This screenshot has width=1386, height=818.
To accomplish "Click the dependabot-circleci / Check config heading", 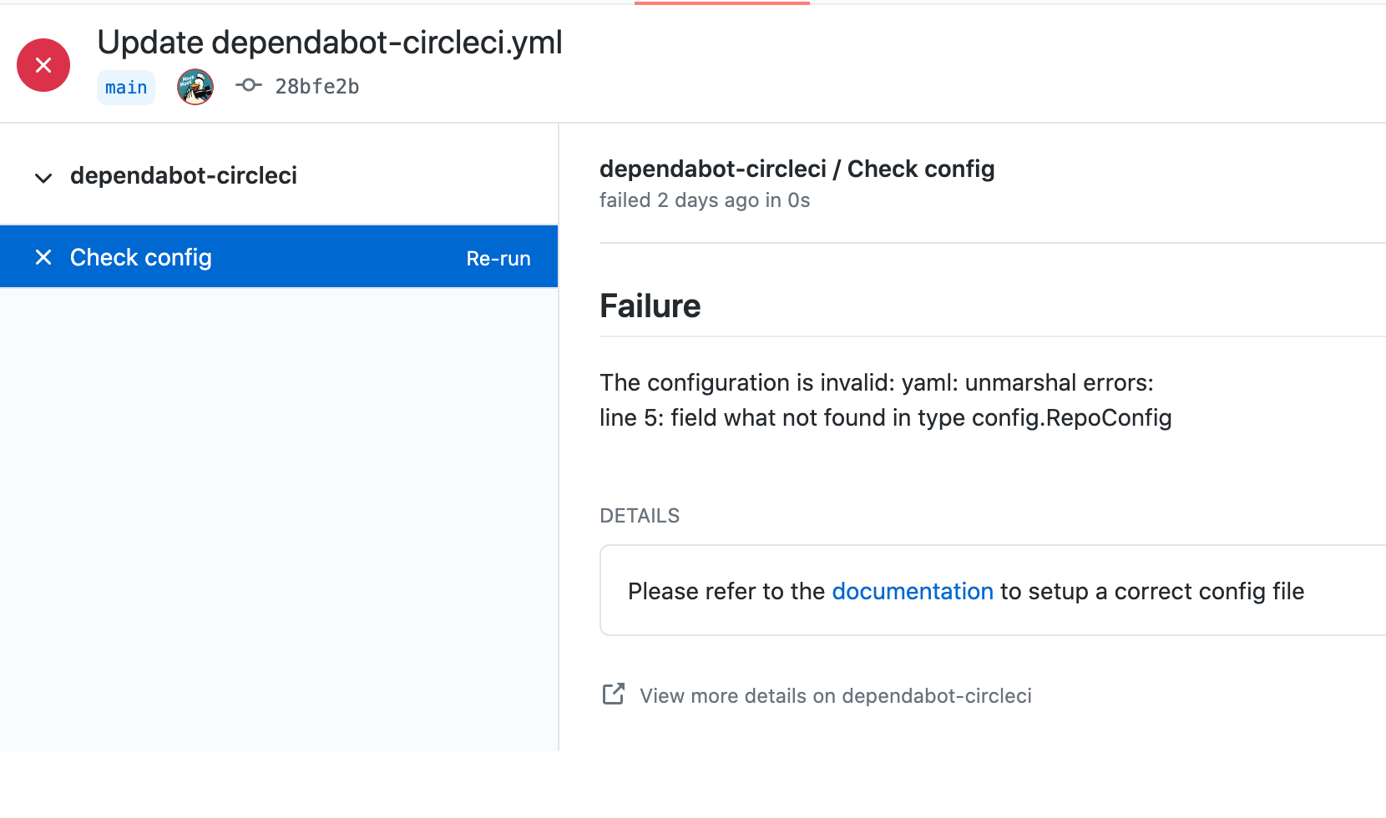I will 797,169.
